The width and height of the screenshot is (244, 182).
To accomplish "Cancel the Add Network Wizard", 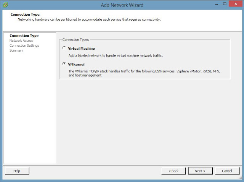I will [227, 171].
